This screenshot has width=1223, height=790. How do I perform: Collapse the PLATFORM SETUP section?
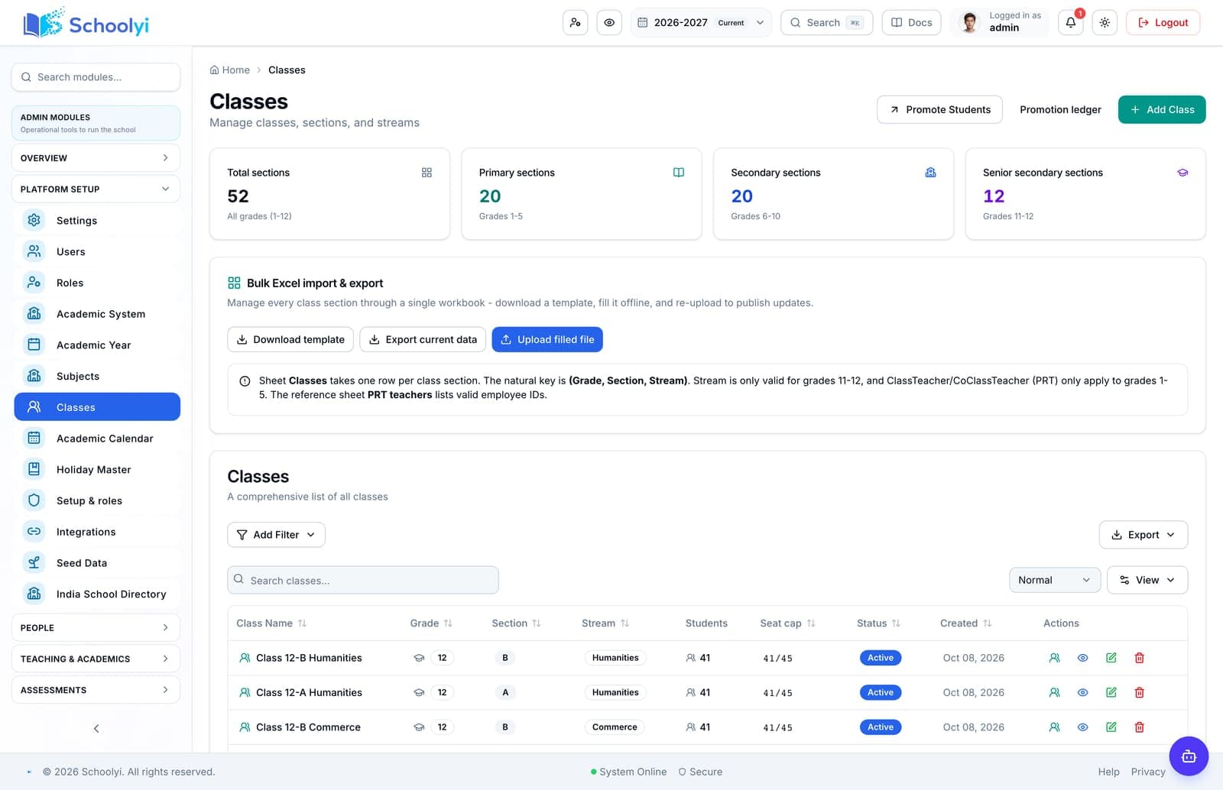(96, 189)
